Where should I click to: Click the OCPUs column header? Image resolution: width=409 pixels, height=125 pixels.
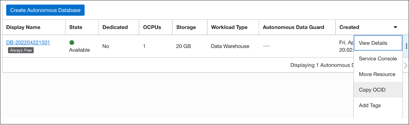[x=152, y=27]
